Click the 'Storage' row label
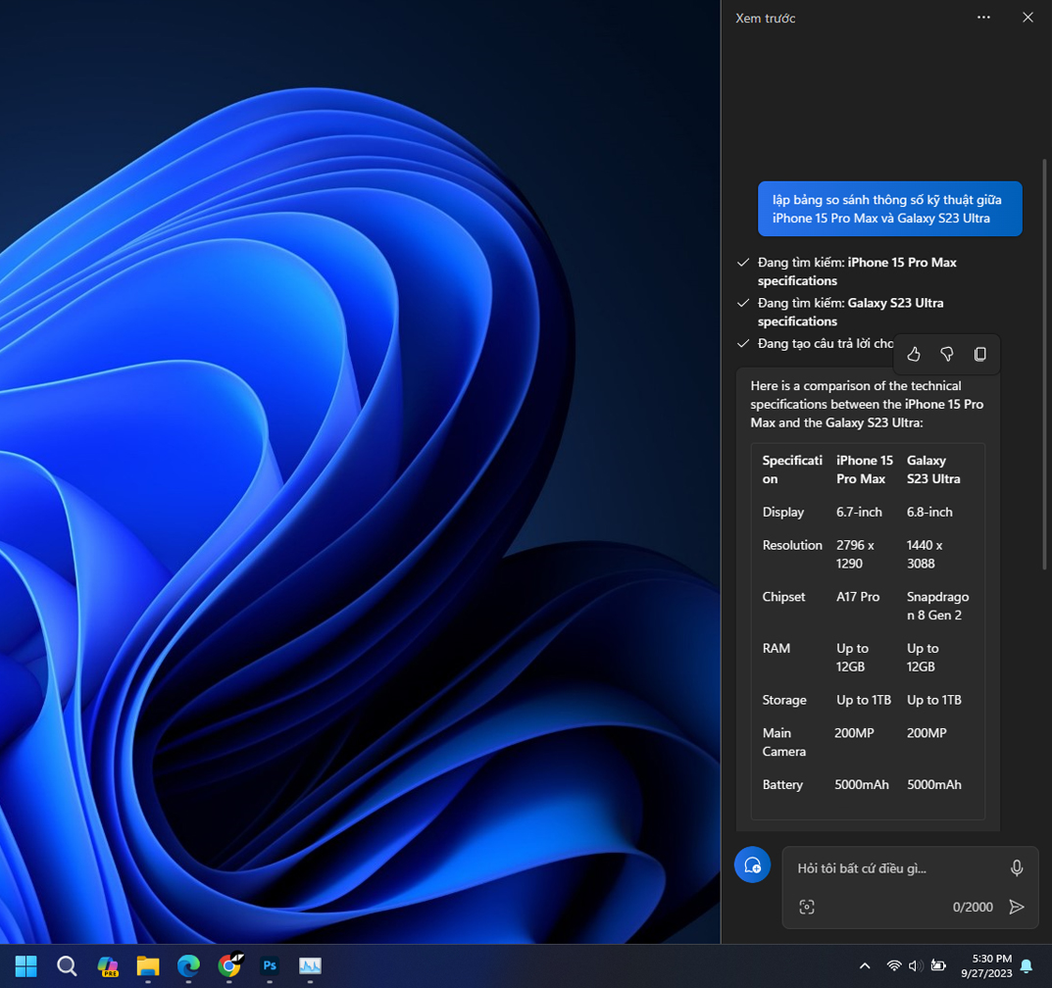The width and height of the screenshot is (1052, 988). tap(784, 700)
